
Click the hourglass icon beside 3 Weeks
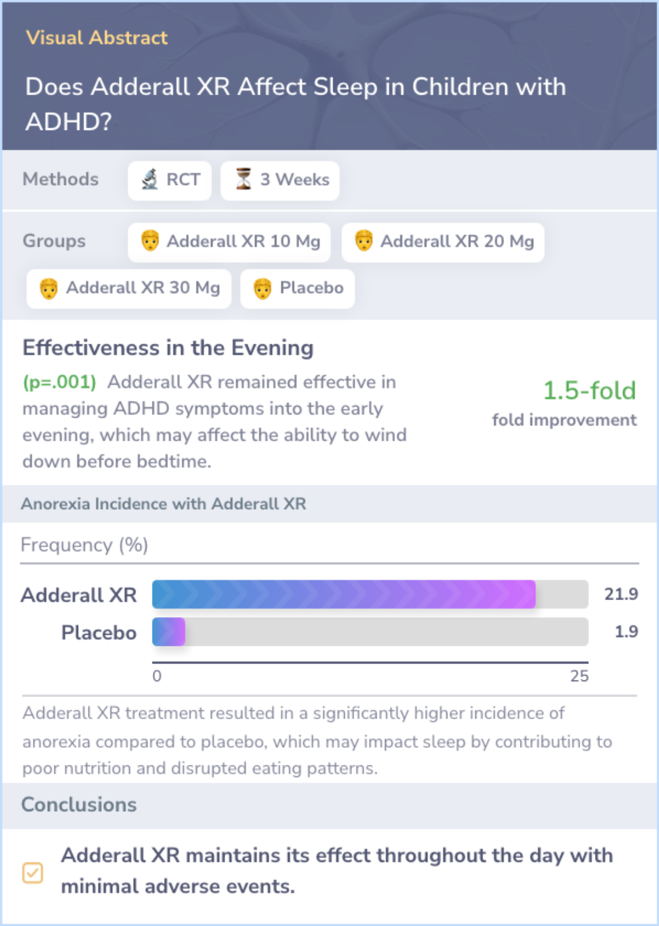pos(243,179)
